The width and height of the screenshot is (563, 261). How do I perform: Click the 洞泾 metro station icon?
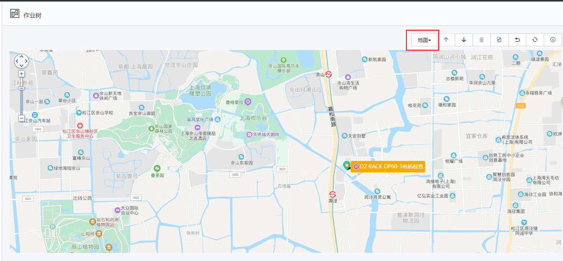332,194
